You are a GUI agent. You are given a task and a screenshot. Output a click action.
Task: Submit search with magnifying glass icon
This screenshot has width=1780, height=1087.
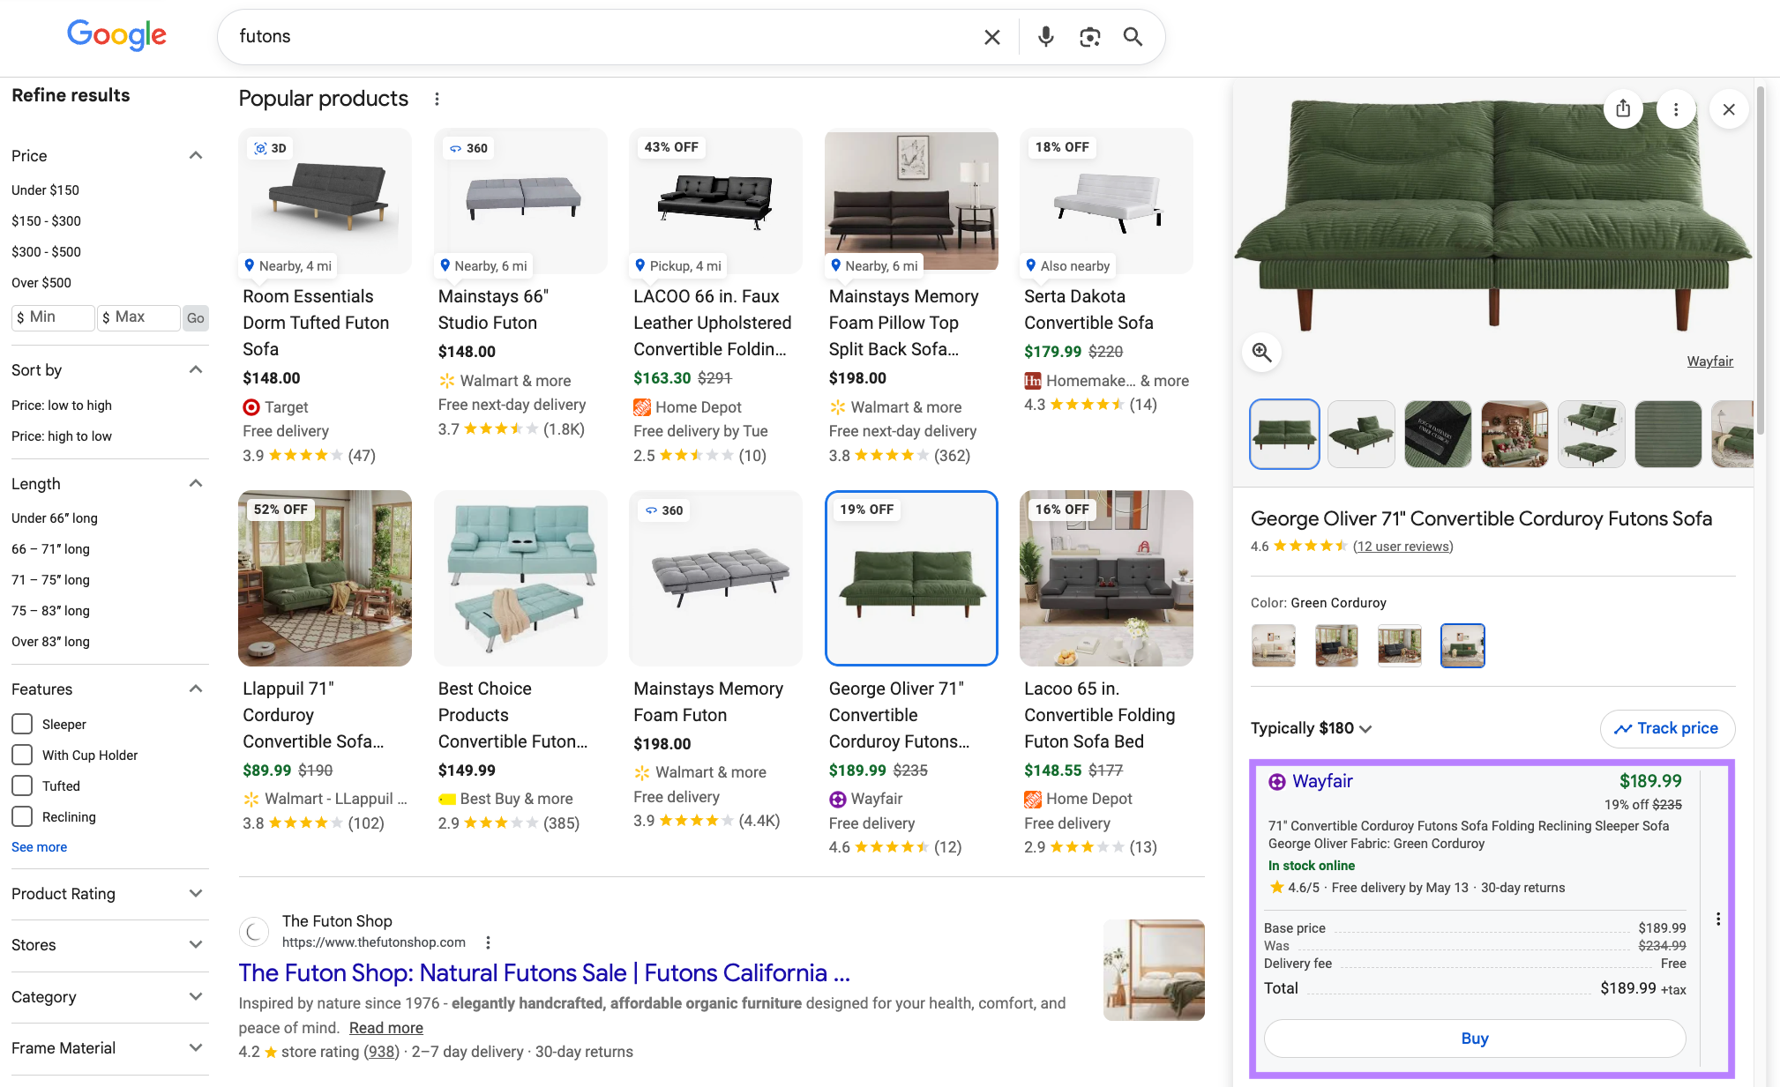[x=1133, y=37]
